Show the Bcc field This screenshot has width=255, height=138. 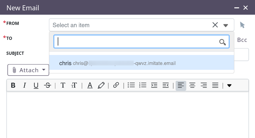point(242,40)
